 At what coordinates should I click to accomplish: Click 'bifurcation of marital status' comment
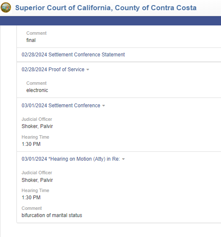point(52,215)
